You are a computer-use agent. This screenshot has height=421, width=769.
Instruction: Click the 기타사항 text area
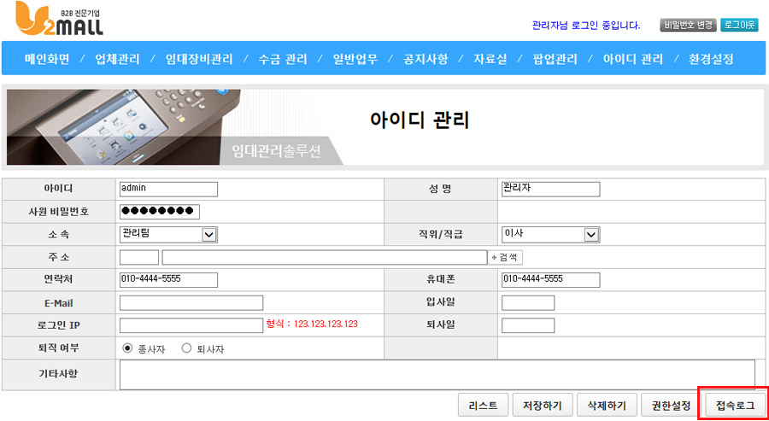pyautogui.click(x=437, y=375)
